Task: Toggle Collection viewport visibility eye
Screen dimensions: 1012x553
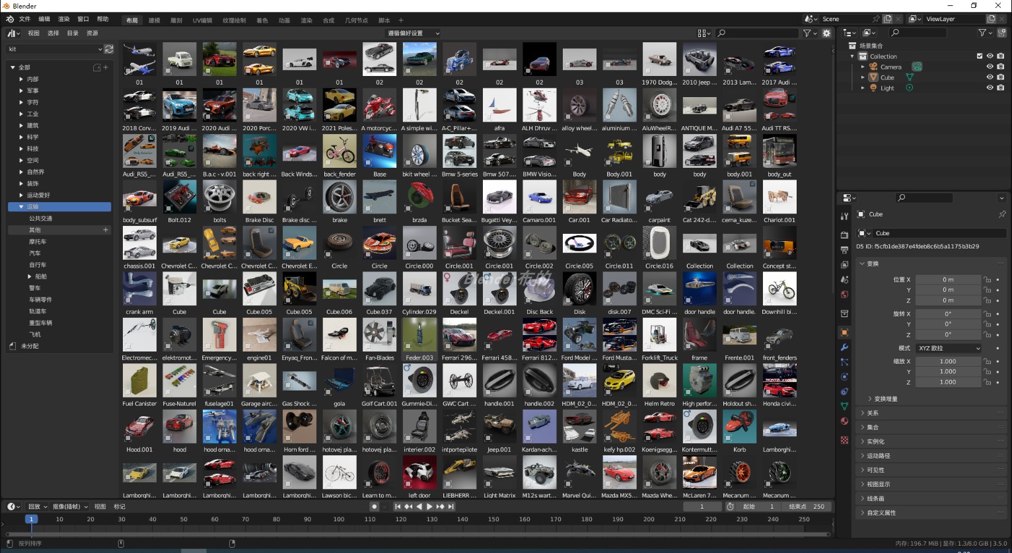Action: tap(990, 56)
